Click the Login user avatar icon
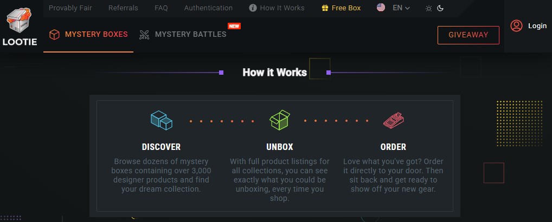 pos(516,25)
